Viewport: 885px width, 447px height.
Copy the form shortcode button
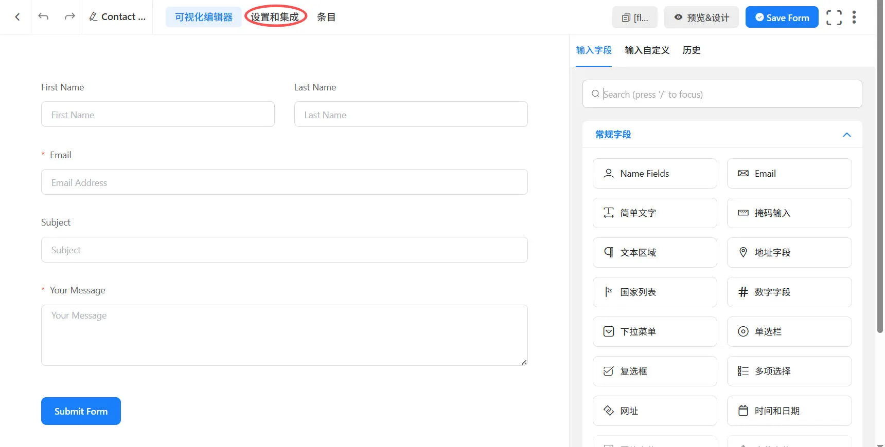[634, 17]
